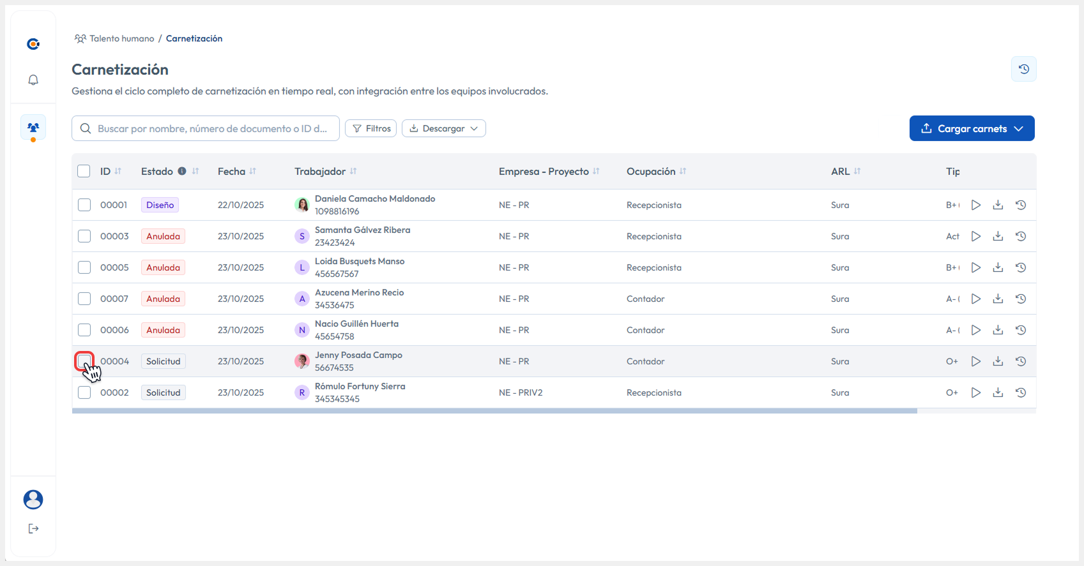Viewport: 1084px width, 566px height.
Task: Click info icon beside Estado header
Action: click(182, 171)
